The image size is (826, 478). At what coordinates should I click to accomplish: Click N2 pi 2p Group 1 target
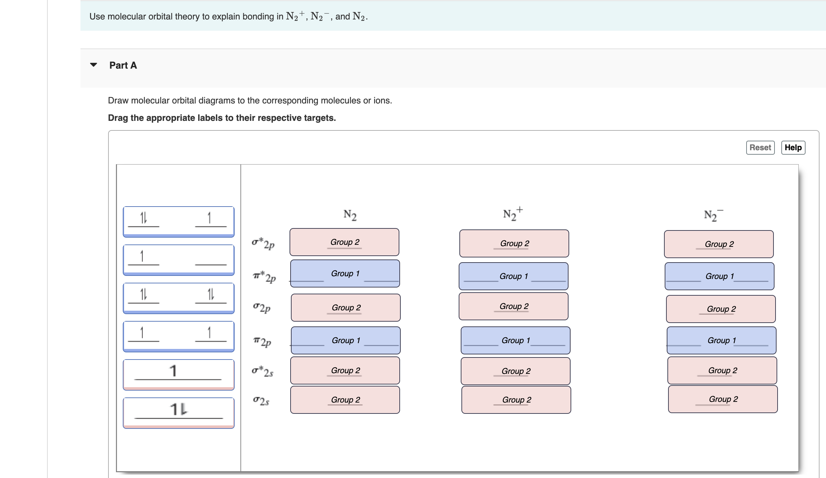point(345,340)
